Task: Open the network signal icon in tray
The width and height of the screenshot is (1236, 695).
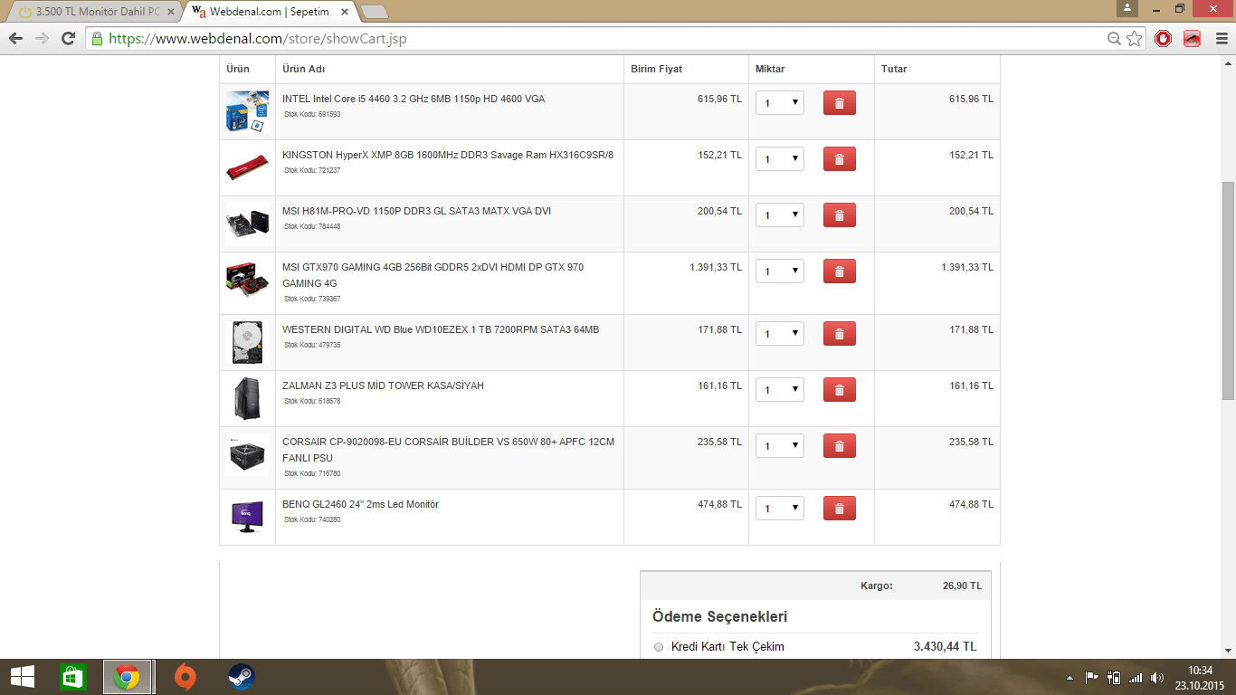Action: click(x=1136, y=678)
